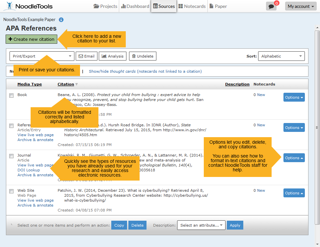Archive & annotate the Reference entry

click(35, 140)
